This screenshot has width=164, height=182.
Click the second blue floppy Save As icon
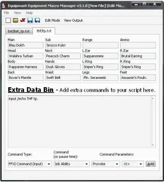pos(37,20)
